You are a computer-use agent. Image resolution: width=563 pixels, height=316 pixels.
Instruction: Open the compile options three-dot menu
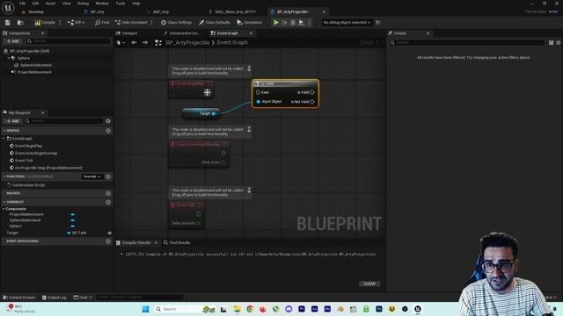click(60, 23)
